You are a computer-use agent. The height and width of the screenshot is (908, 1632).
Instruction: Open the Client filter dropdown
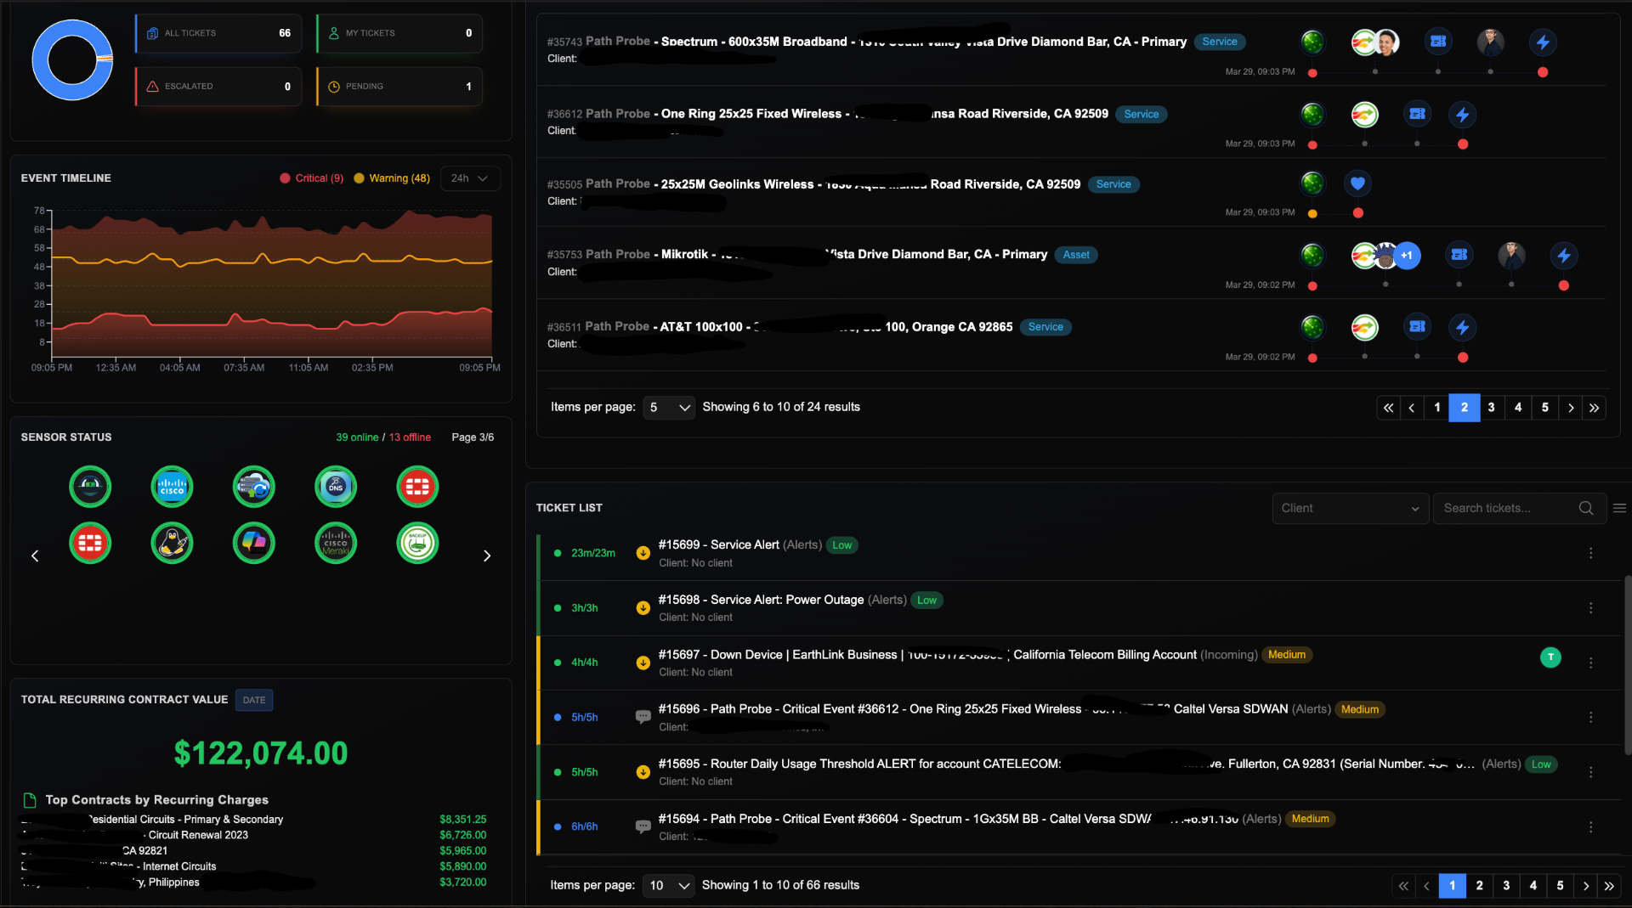[1350, 508]
